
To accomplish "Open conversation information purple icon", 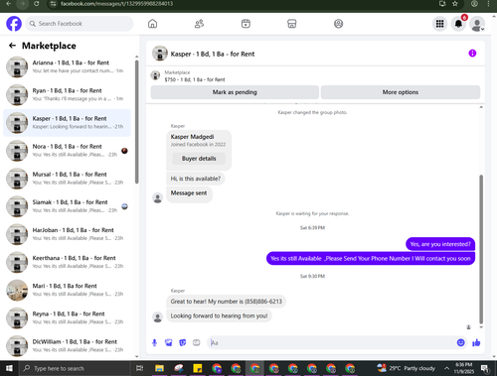I will click(472, 54).
